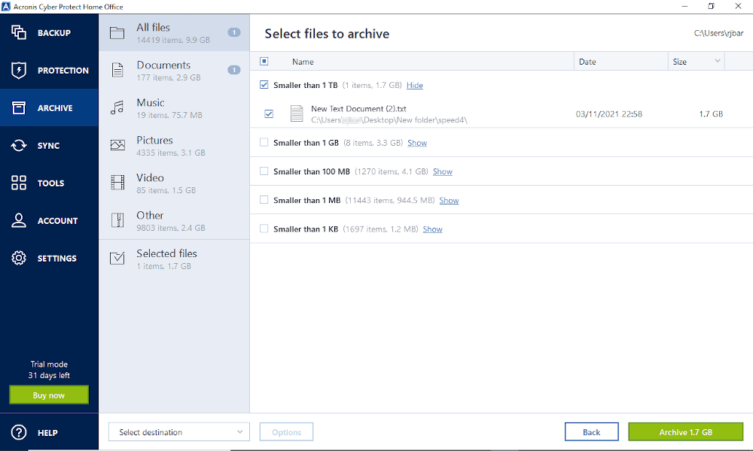Click the '(1270 items, 4.1 GB)' count text
This screenshot has width=753, height=451.
(x=392, y=171)
